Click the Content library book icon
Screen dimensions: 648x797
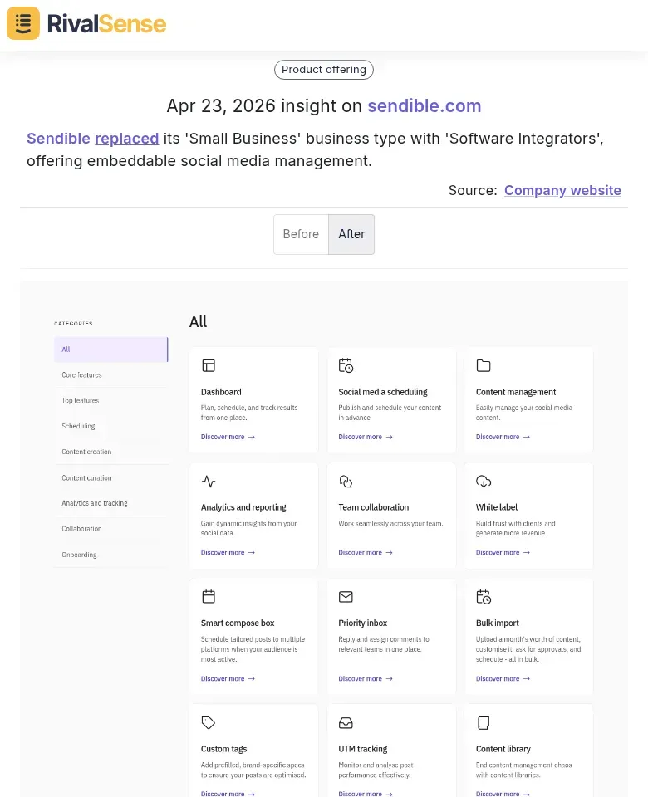click(484, 722)
